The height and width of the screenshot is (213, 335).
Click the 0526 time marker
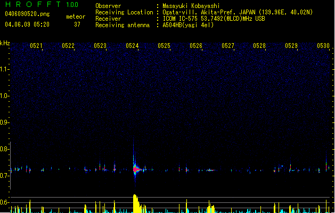click(x=195, y=46)
